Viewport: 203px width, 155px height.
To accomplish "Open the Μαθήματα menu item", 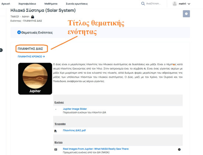I will pos(51,4).
